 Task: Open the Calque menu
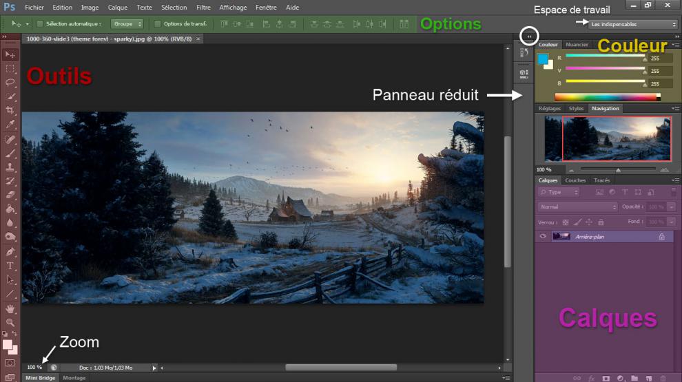117,8
